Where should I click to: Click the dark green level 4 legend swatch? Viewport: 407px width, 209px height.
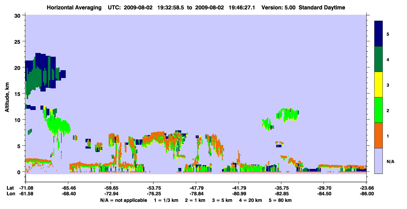pos(379,59)
